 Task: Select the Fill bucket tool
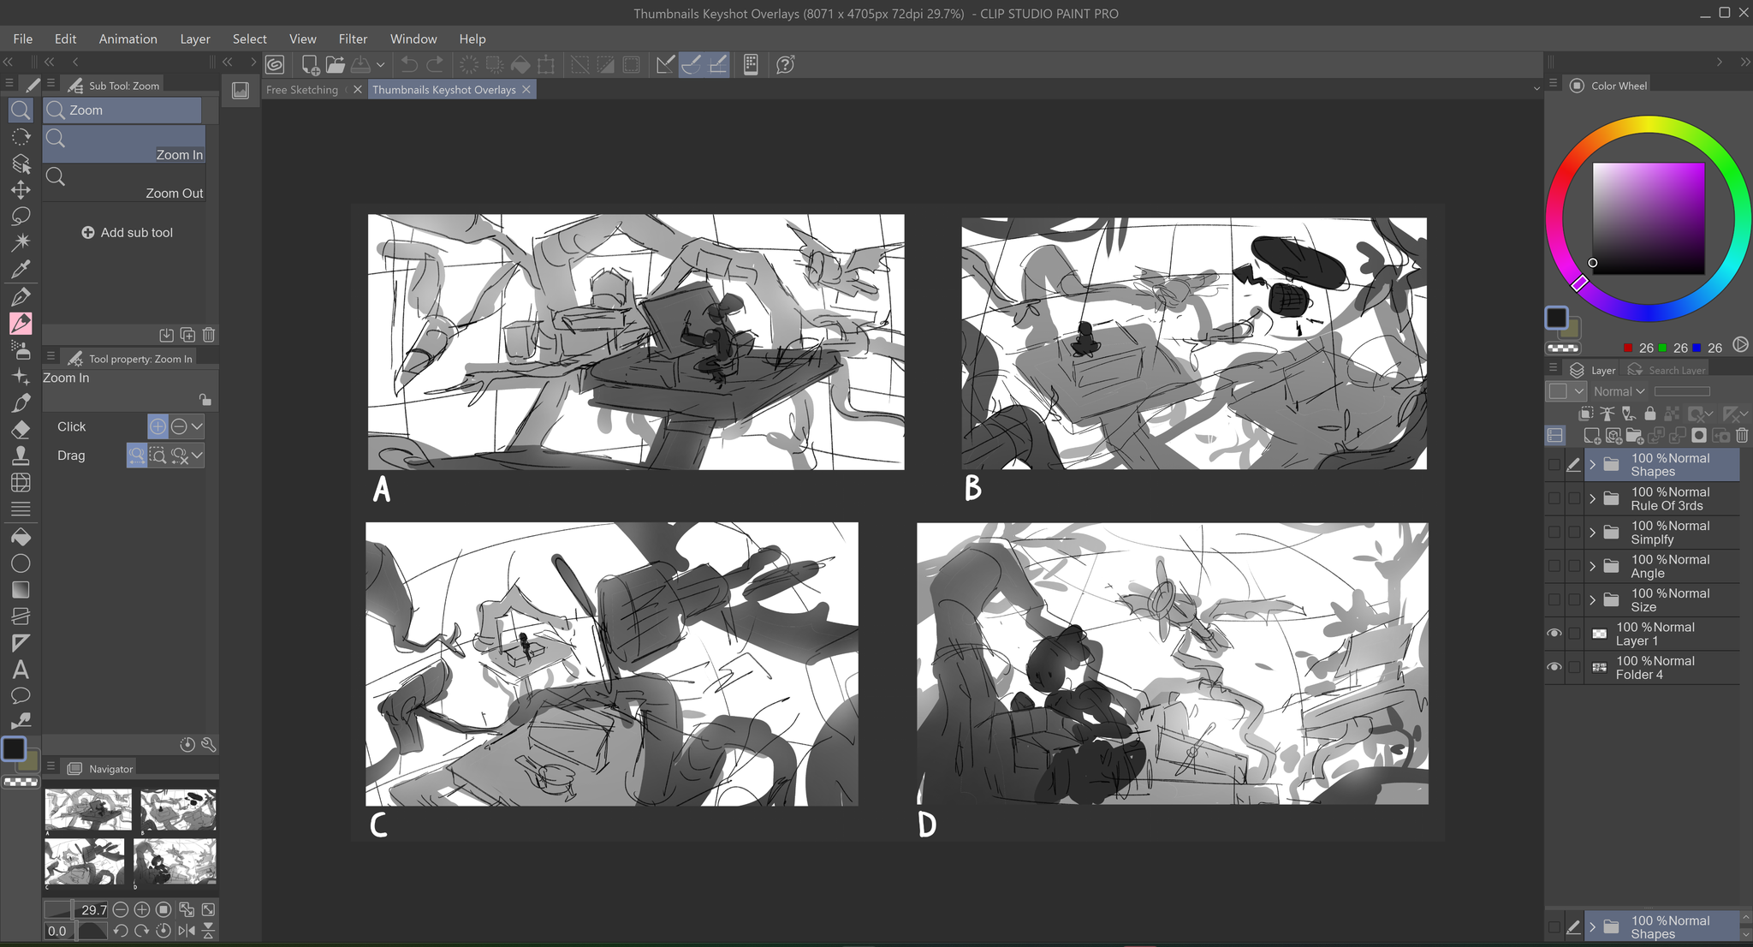(x=21, y=537)
